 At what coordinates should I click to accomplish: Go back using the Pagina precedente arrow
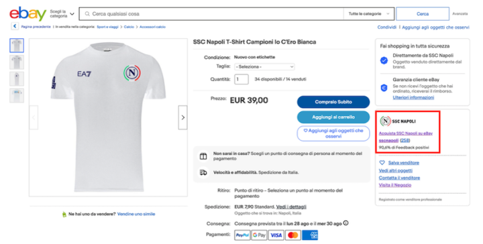(x=15, y=26)
